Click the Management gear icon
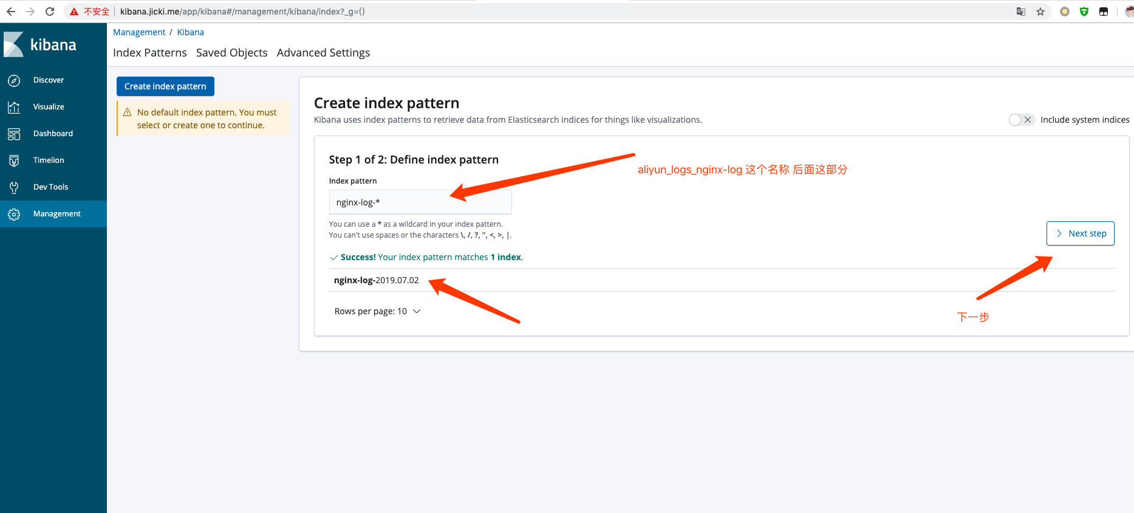This screenshot has width=1134, height=513. 14,214
